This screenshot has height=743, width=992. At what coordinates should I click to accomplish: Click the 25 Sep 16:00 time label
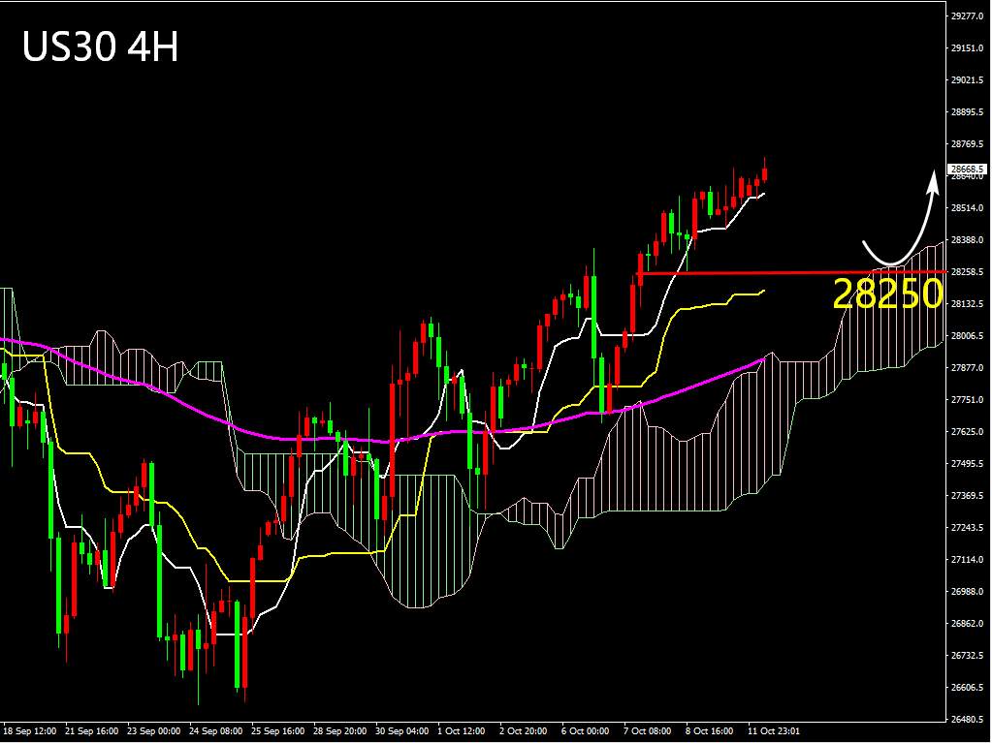pos(277,731)
